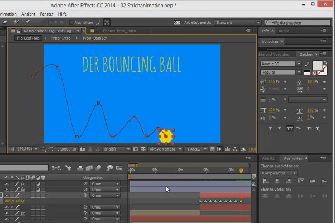Open the Ansicht menu
The width and height of the screenshot is (335, 223).
[28, 14]
